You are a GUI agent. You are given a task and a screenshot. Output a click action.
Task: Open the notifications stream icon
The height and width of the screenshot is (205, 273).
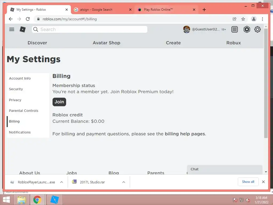pyautogui.click(x=235, y=29)
